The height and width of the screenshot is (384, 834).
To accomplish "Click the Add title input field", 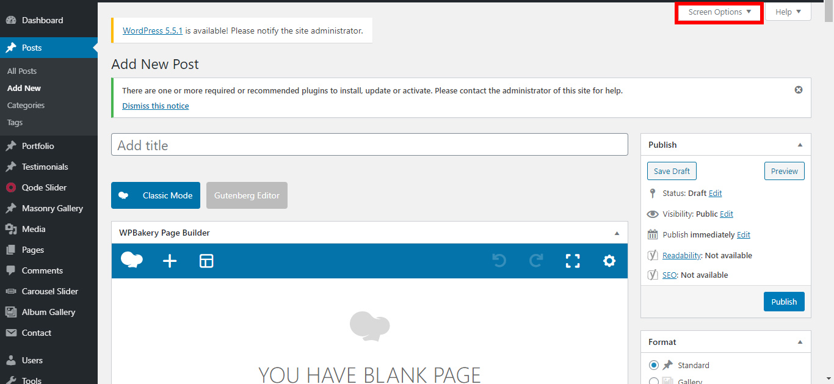I will tap(369, 145).
